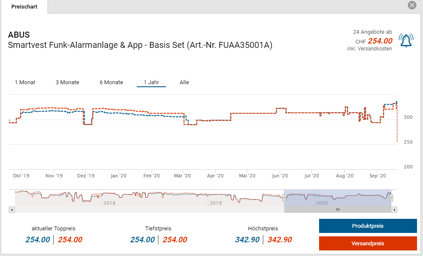Screen dimensions: 423x256
Task: Click the price alert bell icon
Action: (405, 40)
